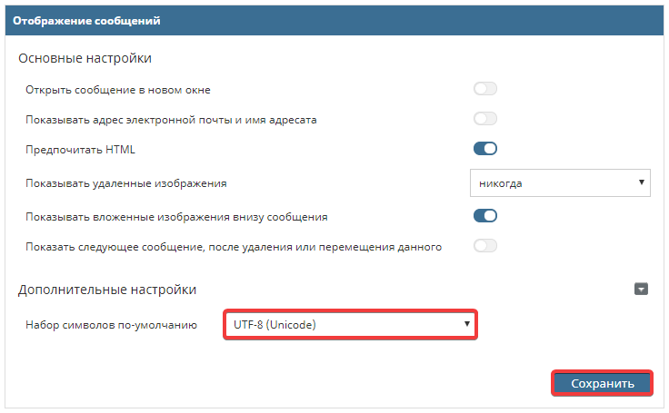Click the "Показать следующее сообщение" label text
Screen dimensions: 669x413
point(235,247)
